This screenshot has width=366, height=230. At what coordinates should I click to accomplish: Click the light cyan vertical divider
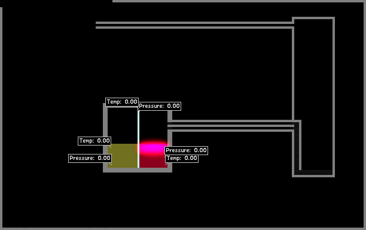click(138, 140)
